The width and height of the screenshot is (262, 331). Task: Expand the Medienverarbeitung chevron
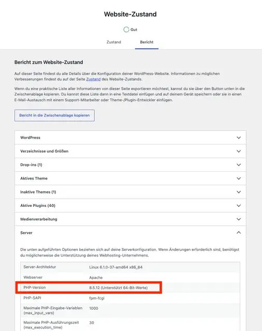coord(239,219)
